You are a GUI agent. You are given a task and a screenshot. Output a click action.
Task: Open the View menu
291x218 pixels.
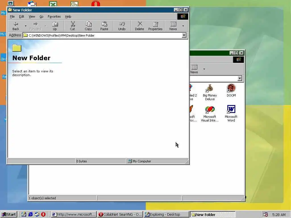click(x=32, y=16)
